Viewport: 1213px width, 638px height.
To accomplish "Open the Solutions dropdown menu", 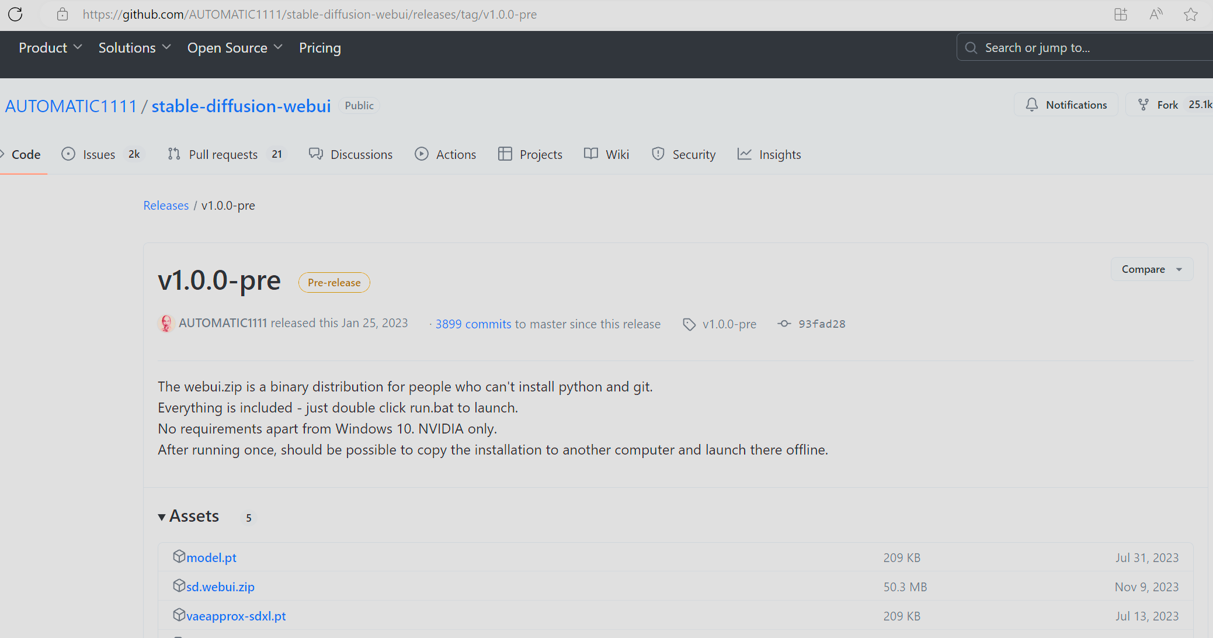I will [x=134, y=48].
